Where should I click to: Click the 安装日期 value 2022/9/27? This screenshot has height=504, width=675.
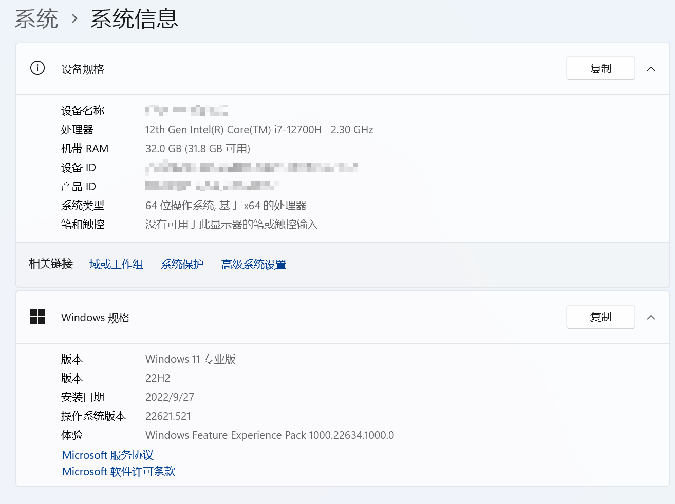point(170,397)
